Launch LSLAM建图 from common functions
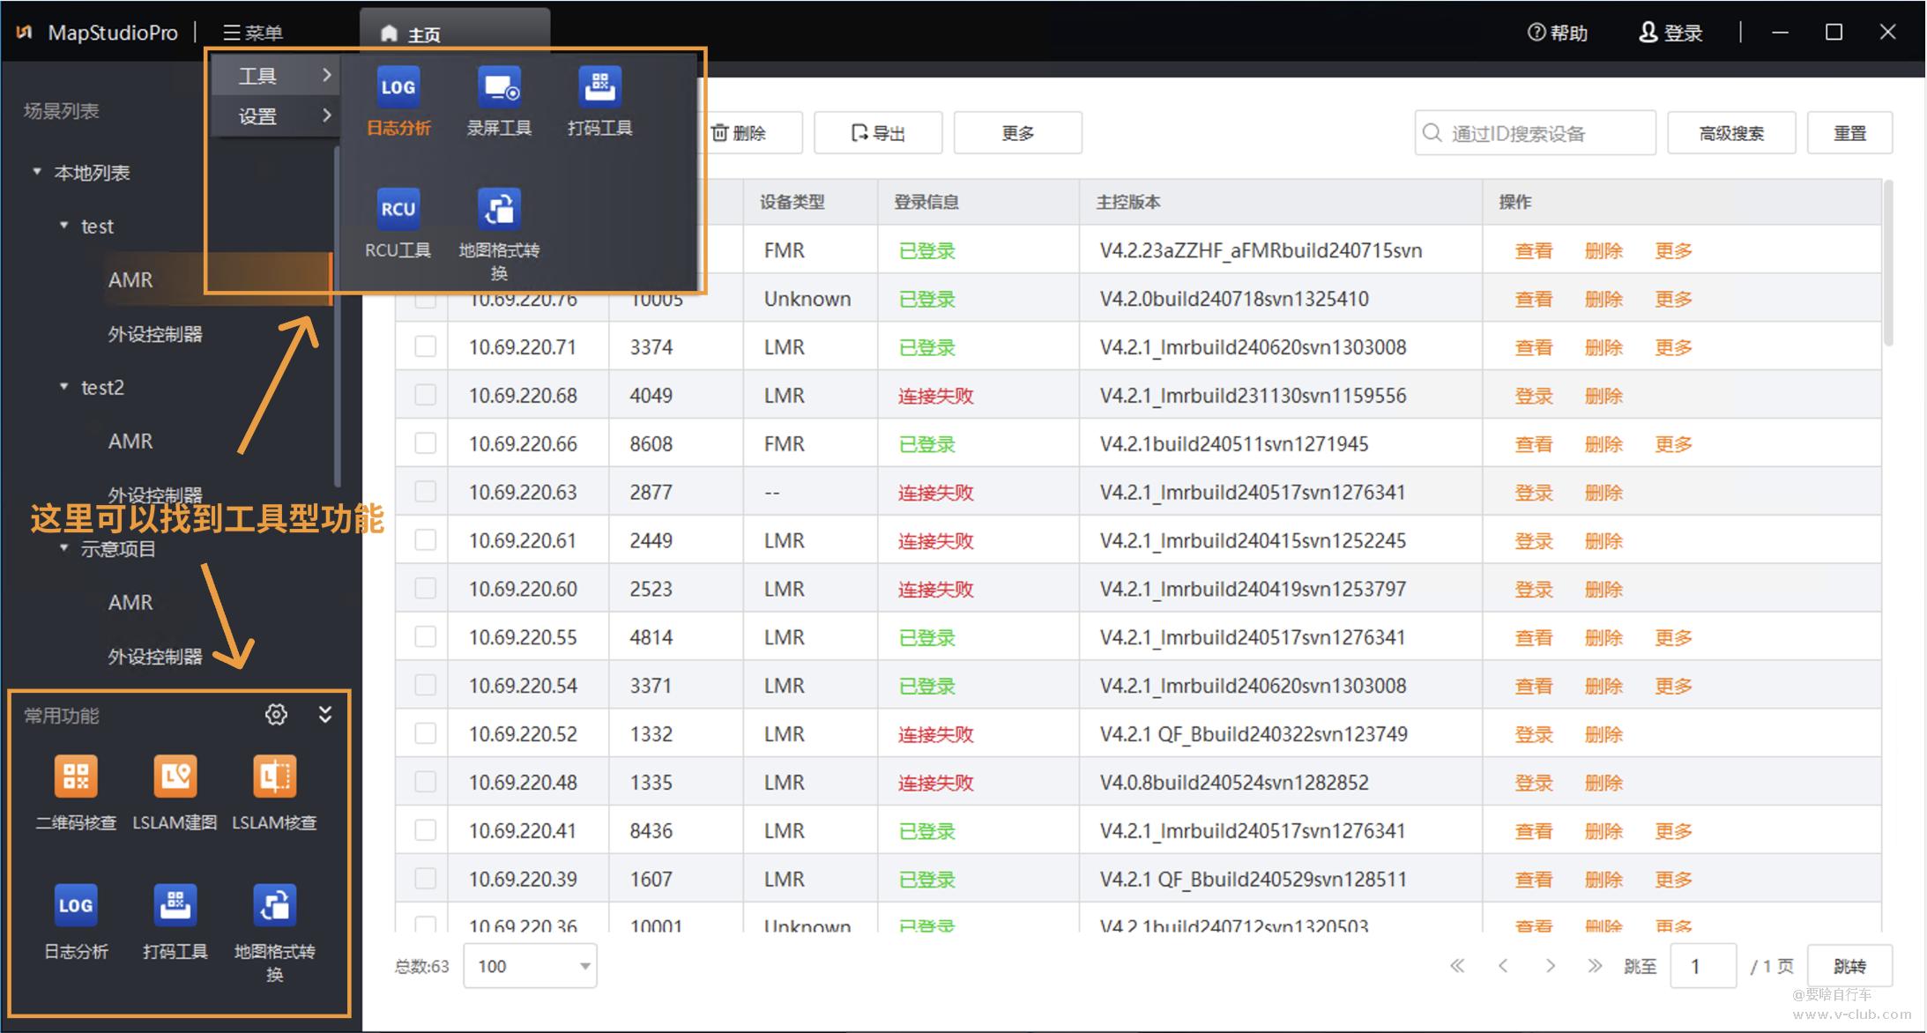 [175, 792]
